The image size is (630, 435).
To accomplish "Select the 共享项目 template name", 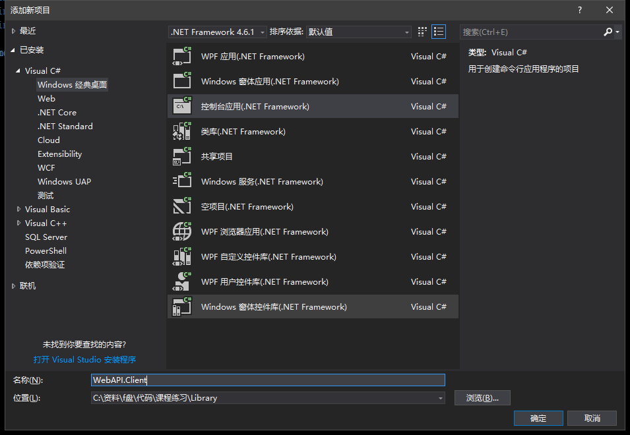I will point(217,156).
